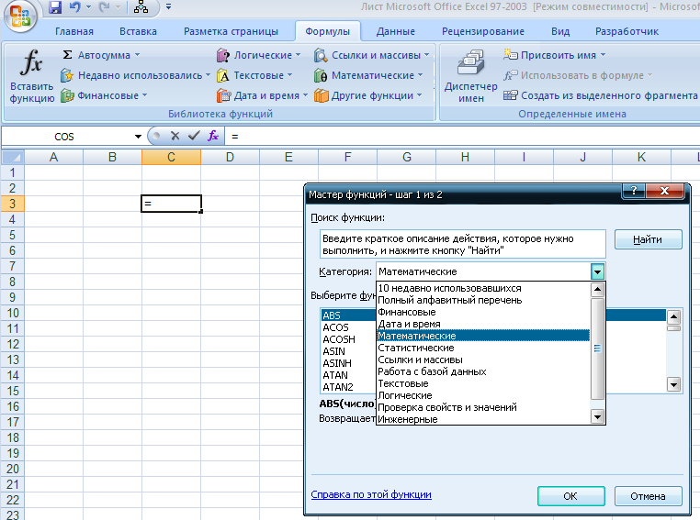Open the Customize Quick Access Toolbar arrow
This screenshot has width=700, height=520.
[168, 6]
